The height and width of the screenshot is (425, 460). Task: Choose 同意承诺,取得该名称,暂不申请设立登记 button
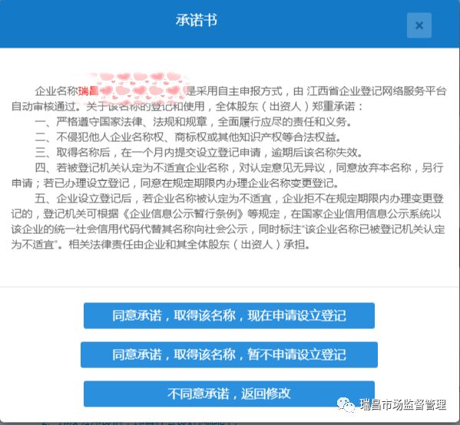[229, 354]
